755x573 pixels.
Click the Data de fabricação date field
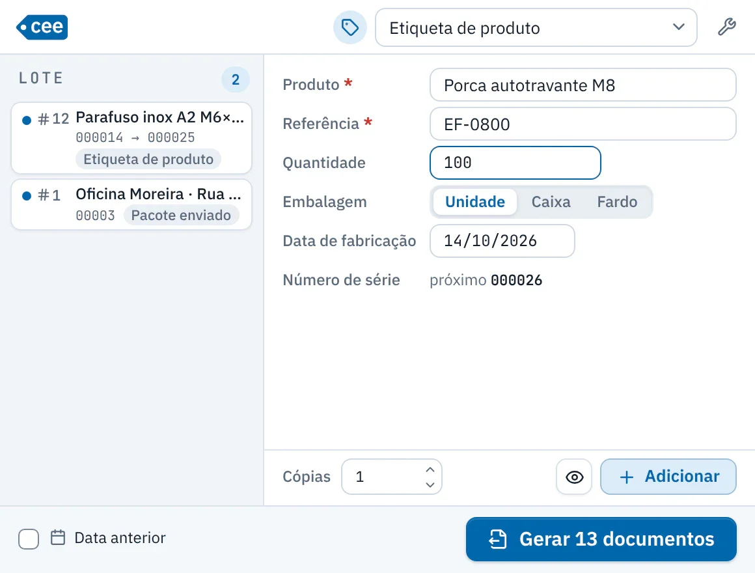click(502, 241)
